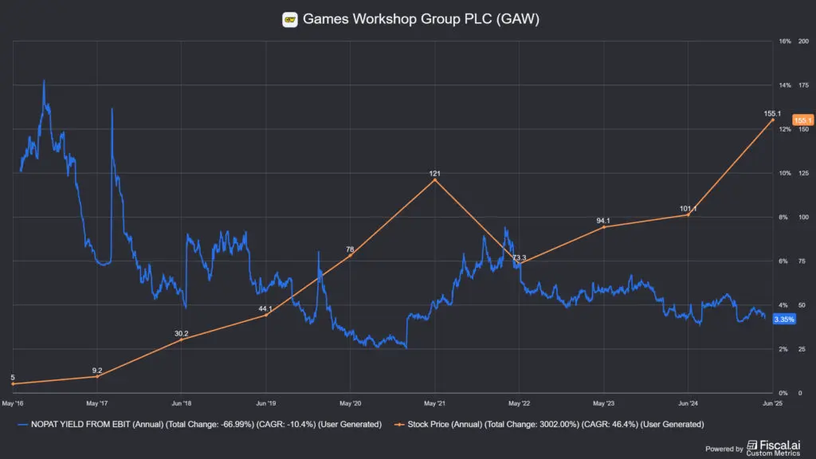
Task: Select the blue 3.35% current yield tag
Action: pyautogui.click(x=784, y=319)
